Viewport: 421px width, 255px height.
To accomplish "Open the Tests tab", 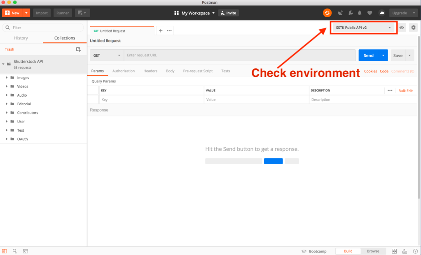I will (x=226, y=71).
